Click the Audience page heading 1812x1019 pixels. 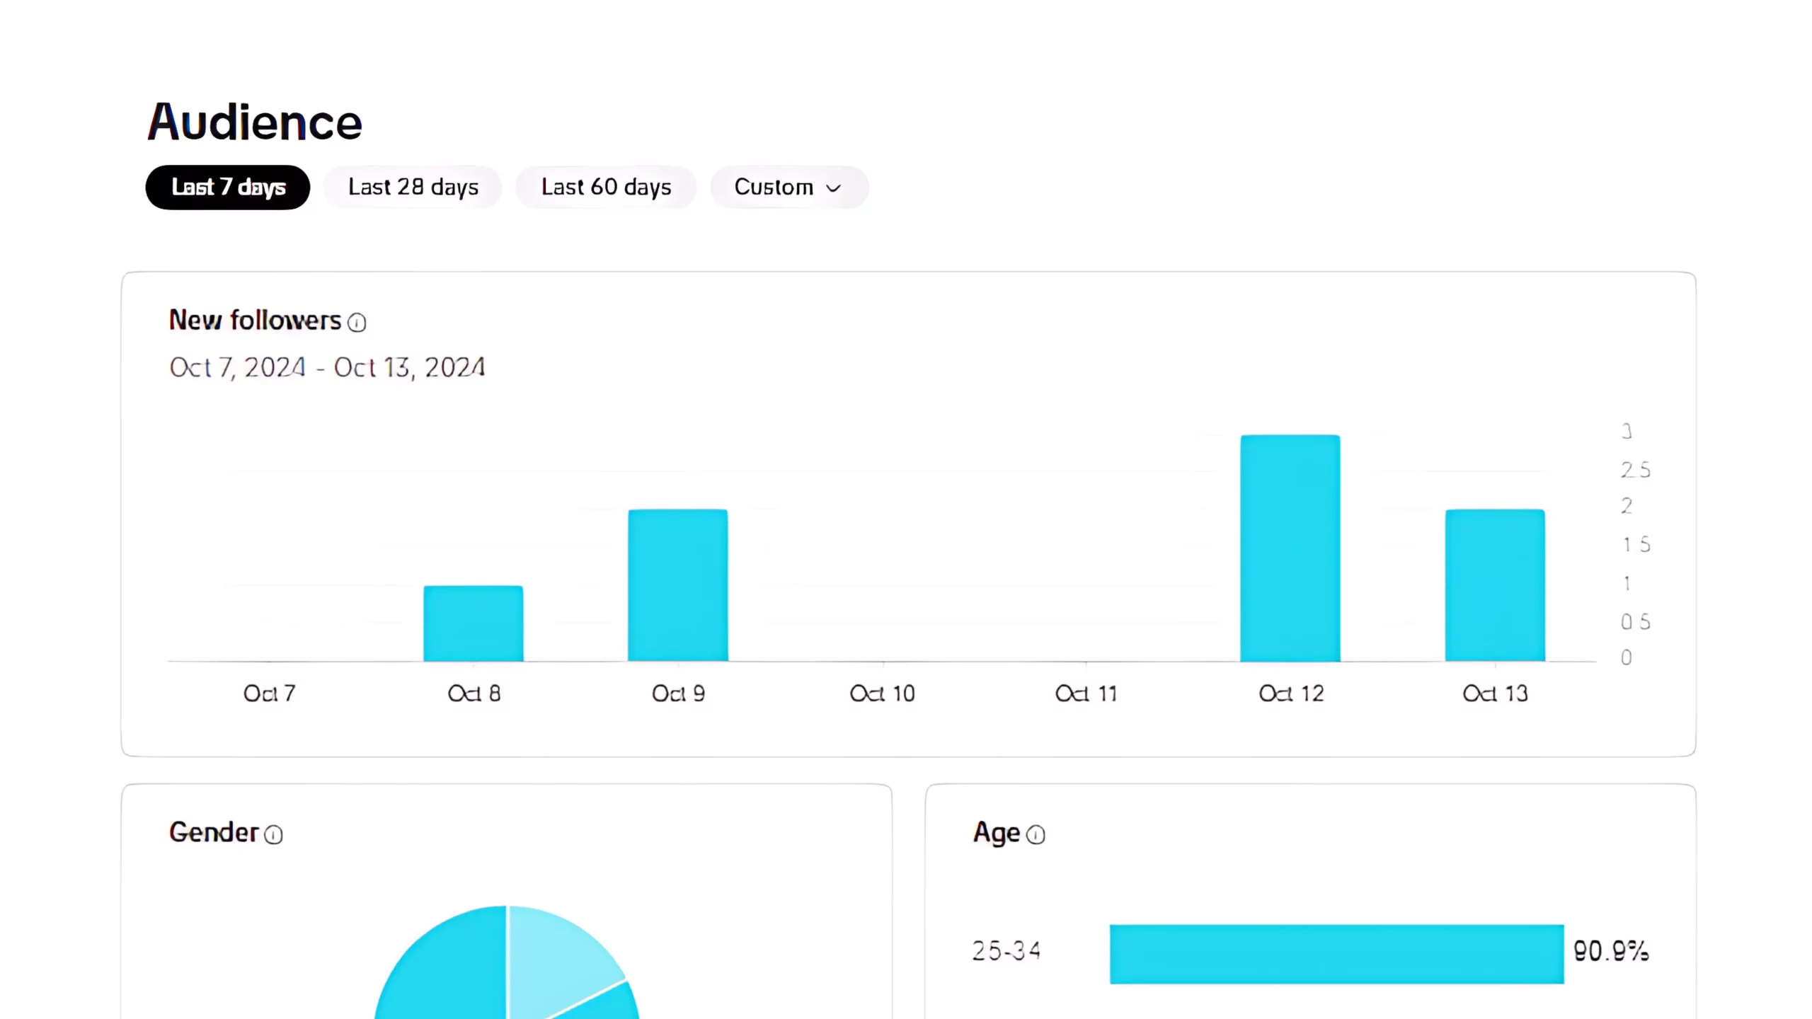[x=255, y=122]
